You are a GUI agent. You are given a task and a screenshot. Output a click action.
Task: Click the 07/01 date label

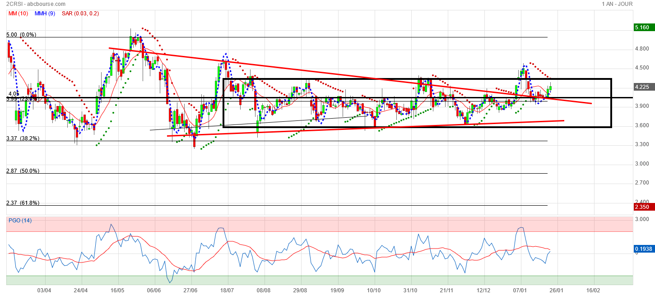[x=520, y=290]
